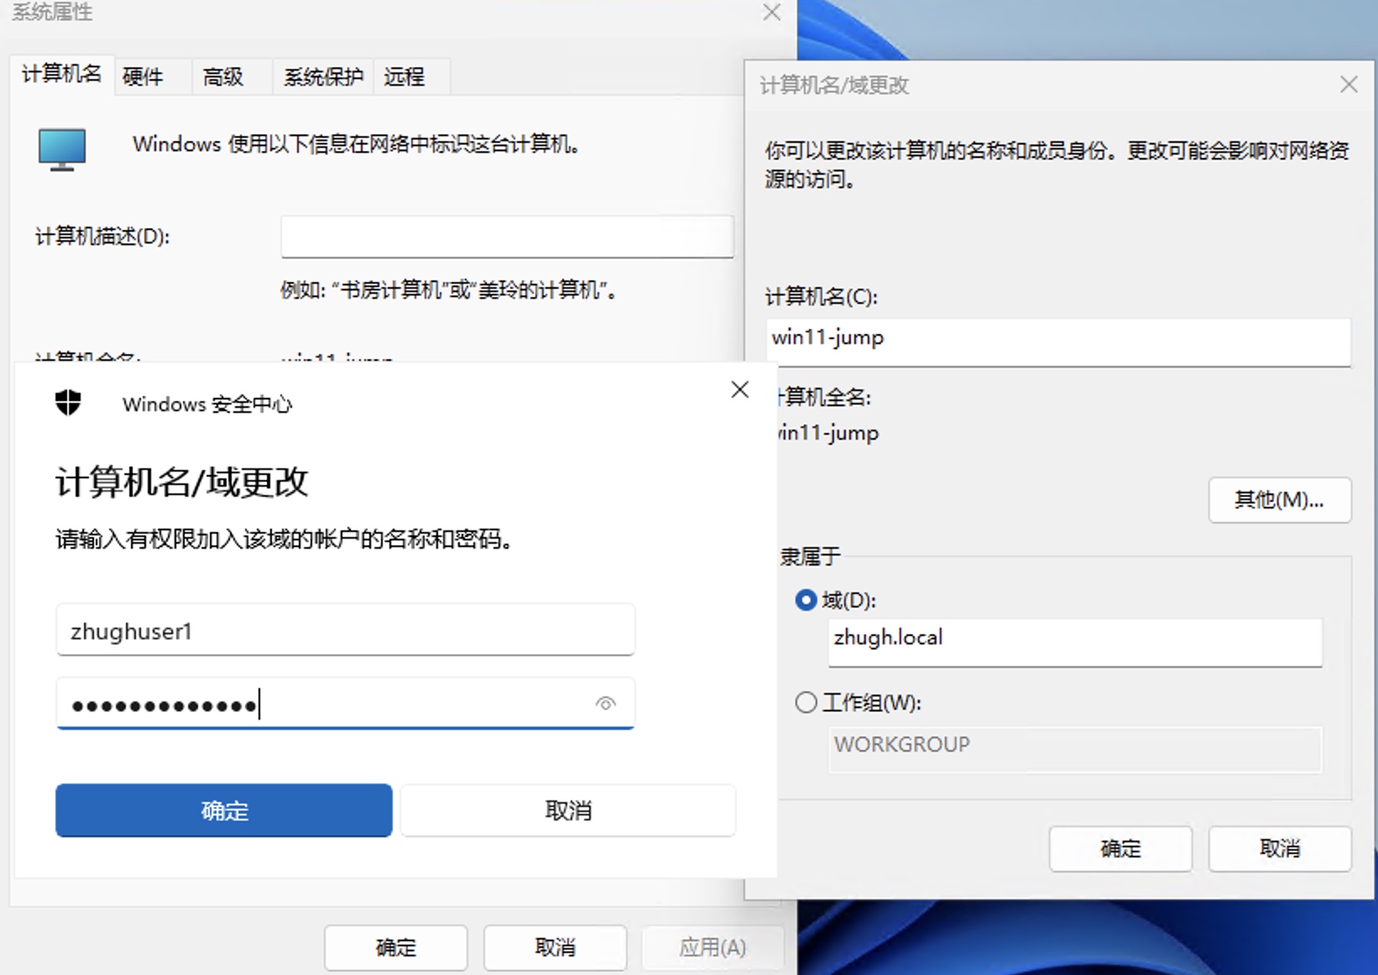Screen dimensions: 1378x975
Task: Click the disabled WORKGROUP field
Action: tap(1075, 749)
